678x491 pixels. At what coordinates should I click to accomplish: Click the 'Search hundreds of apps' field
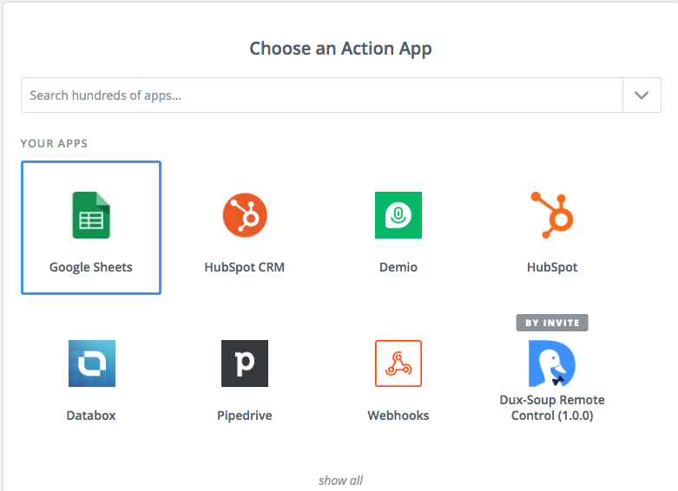[321, 95]
